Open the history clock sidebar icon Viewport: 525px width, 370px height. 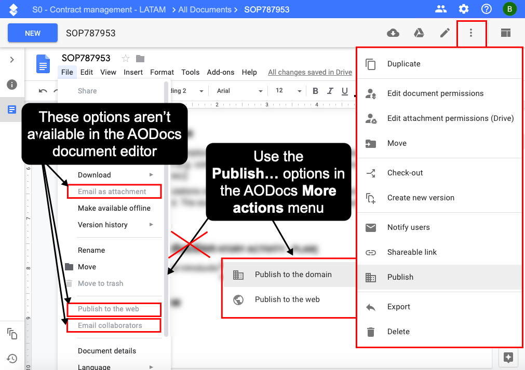pos(12,359)
